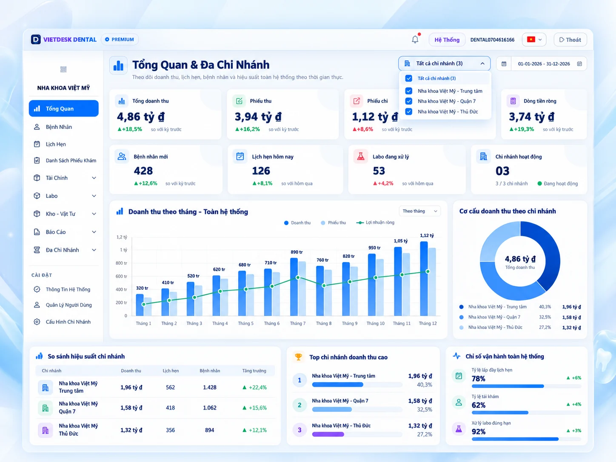Image resolution: width=616 pixels, height=462 pixels.
Task: Click the PREMIUM badge
Action: (x=120, y=40)
